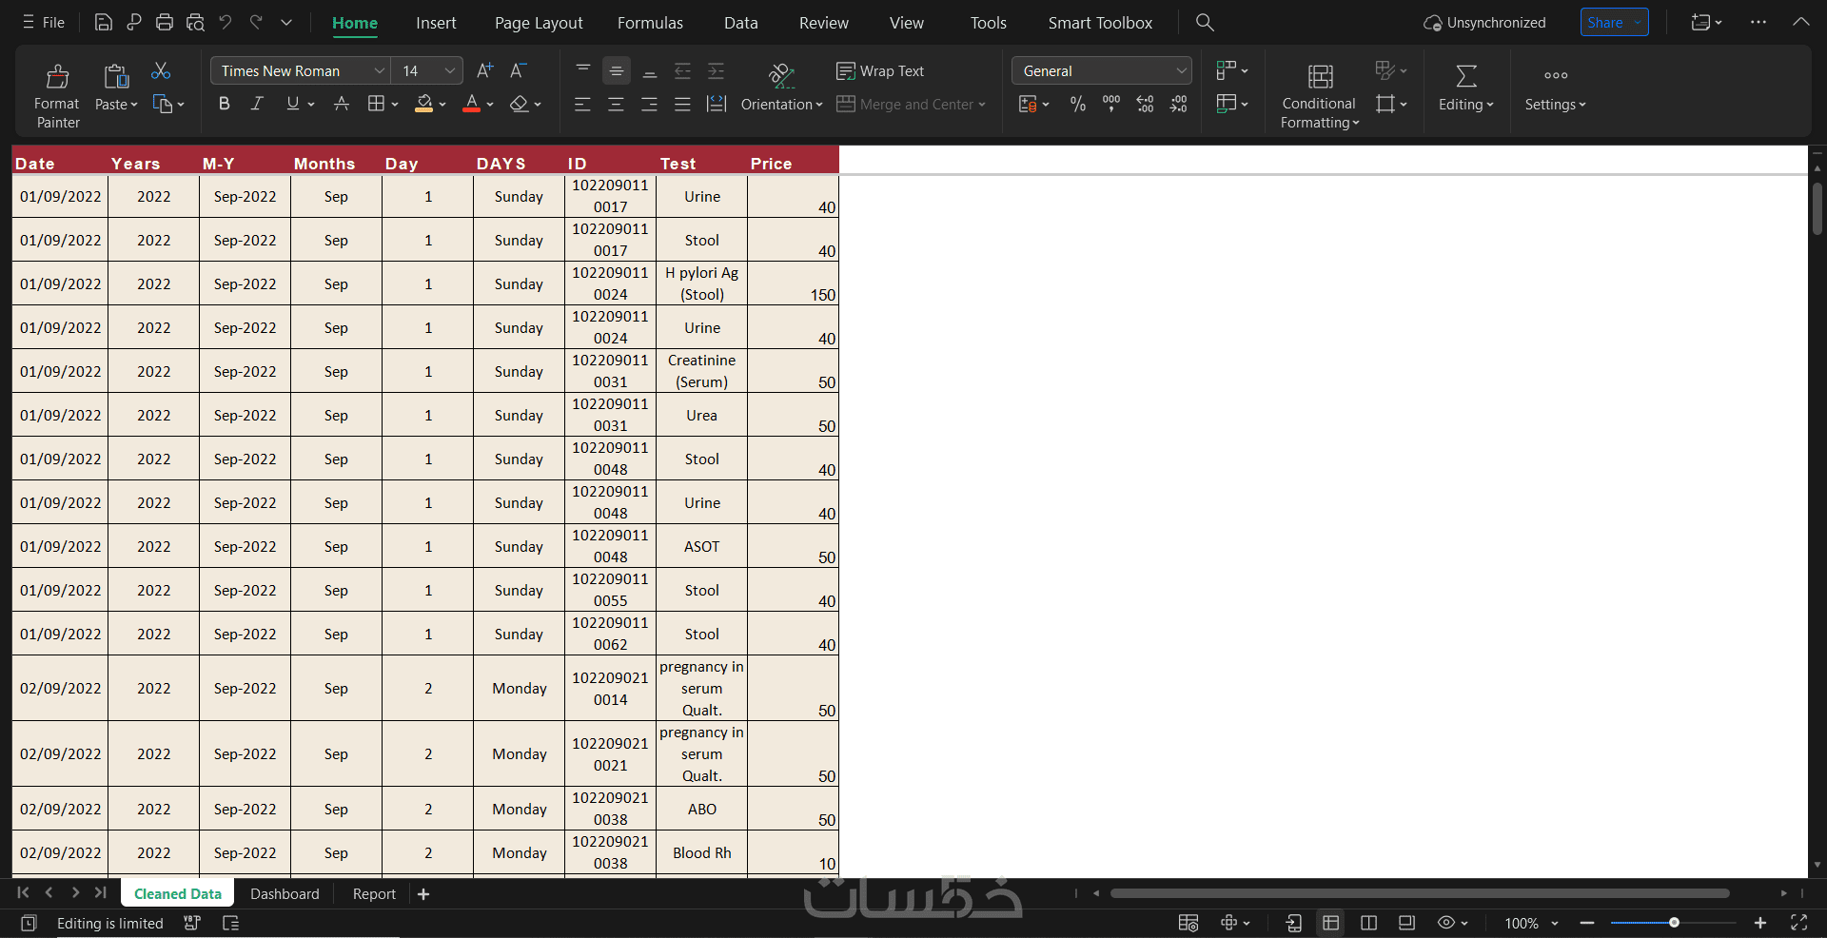The height and width of the screenshot is (938, 1827).
Task: Open the Conditional Formatting tool
Action: [1320, 95]
